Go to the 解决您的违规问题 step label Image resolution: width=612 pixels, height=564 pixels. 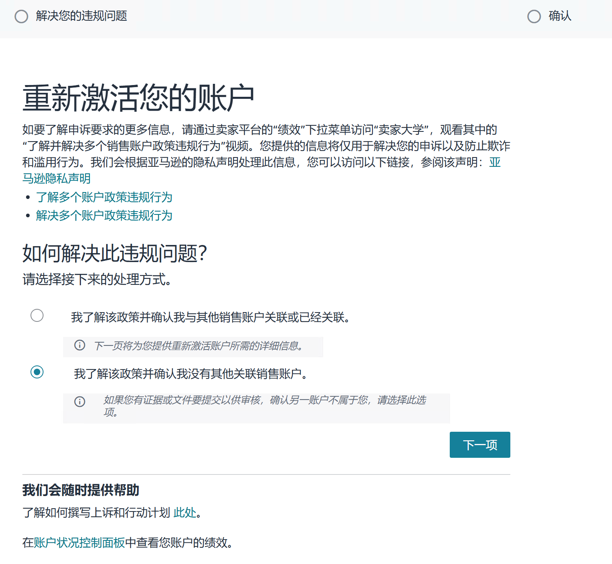coord(81,16)
